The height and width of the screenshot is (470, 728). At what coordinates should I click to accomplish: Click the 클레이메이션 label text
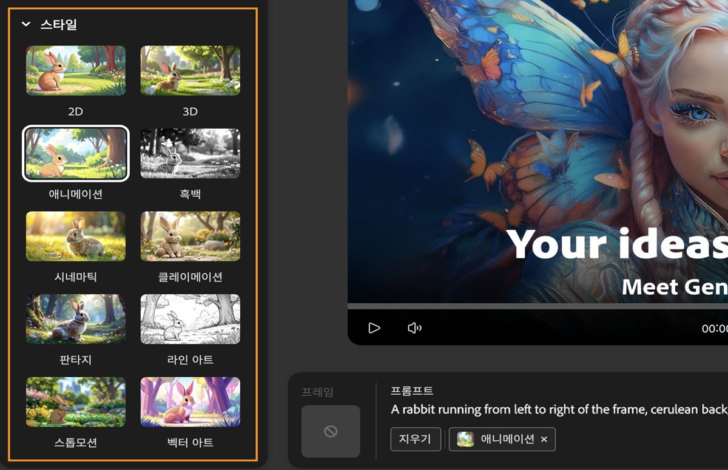[x=190, y=277]
